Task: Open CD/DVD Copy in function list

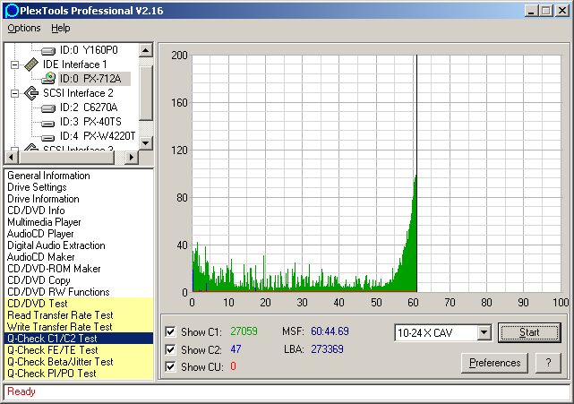Action: 39,280
